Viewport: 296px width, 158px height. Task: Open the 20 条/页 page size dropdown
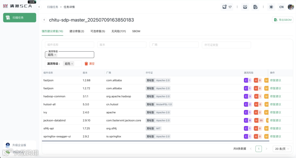pos(282,149)
